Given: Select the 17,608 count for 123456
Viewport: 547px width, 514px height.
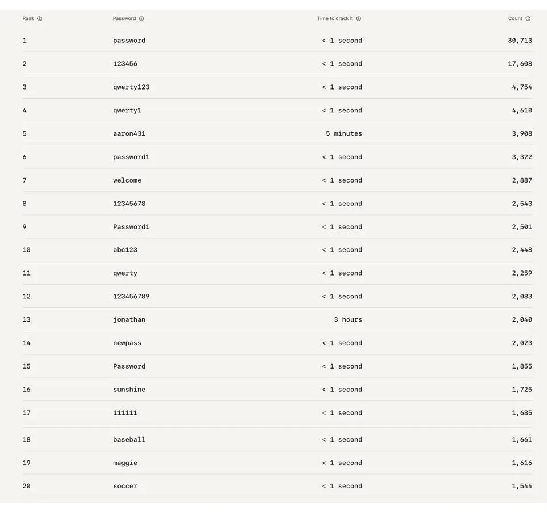Looking at the screenshot, I should 520,64.
